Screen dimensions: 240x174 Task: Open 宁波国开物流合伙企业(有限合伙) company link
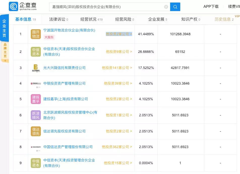coord(69,30)
